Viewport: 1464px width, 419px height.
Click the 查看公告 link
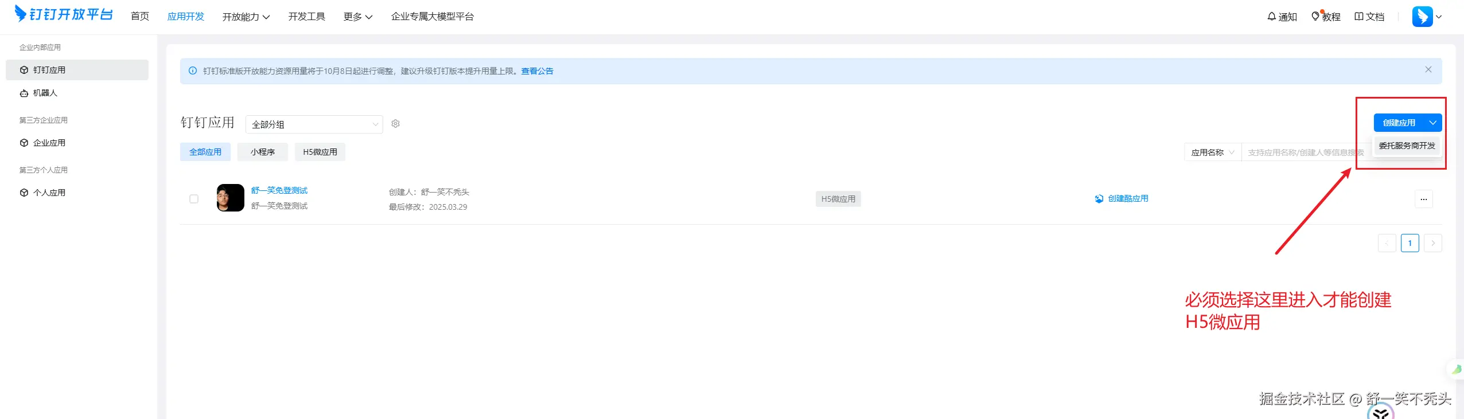click(537, 71)
